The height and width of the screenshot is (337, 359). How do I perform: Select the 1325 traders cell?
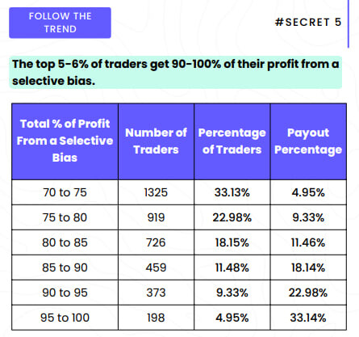[x=156, y=192]
